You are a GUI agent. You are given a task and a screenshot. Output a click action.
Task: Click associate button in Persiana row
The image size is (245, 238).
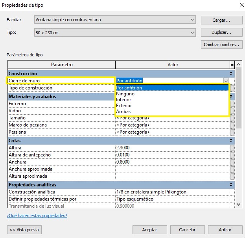[x=232, y=132]
